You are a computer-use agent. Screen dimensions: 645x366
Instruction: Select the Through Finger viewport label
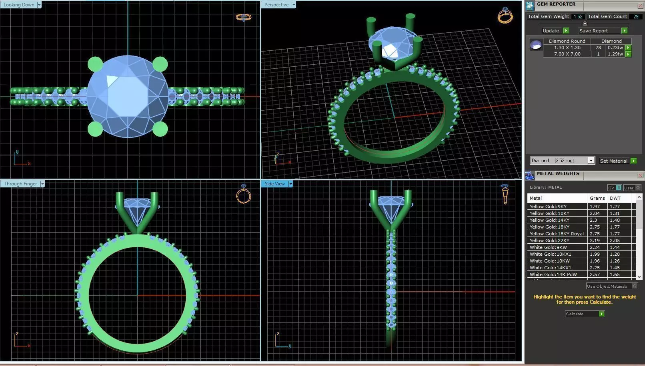click(20, 184)
